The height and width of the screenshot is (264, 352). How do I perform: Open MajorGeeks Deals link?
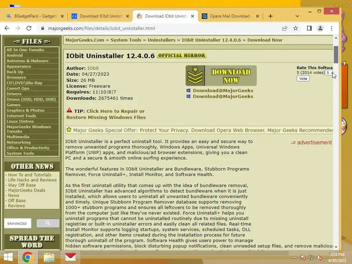click(x=27, y=190)
